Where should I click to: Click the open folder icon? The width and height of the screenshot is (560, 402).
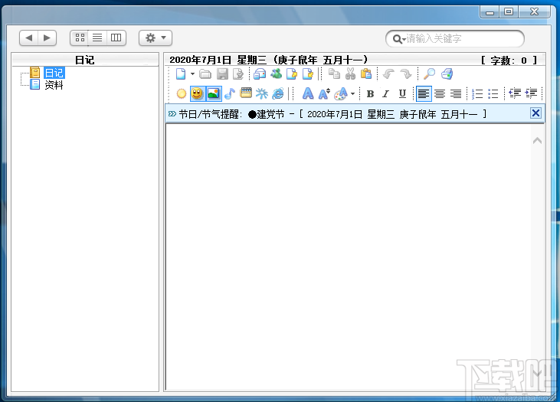pyautogui.click(x=205, y=74)
